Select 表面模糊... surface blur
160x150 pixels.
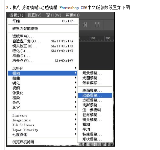(95, 90)
